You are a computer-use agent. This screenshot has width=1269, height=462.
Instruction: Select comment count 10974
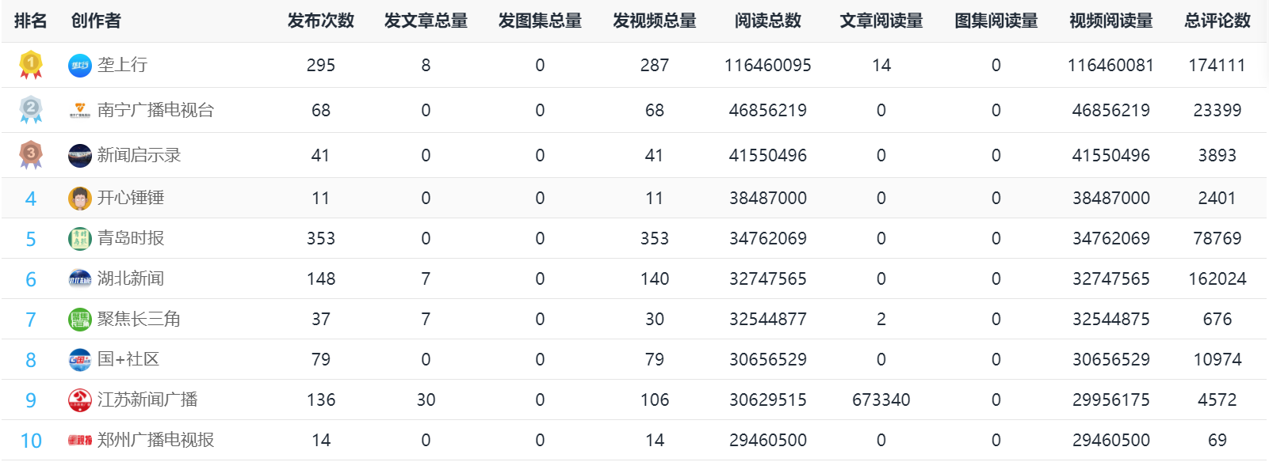pyautogui.click(x=1217, y=359)
